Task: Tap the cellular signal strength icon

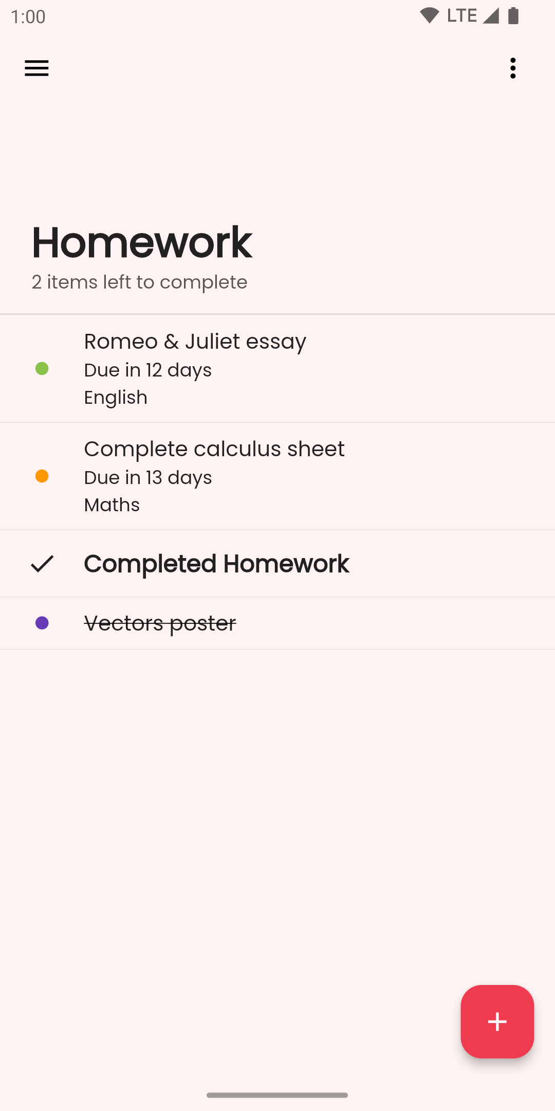Action: point(490,16)
